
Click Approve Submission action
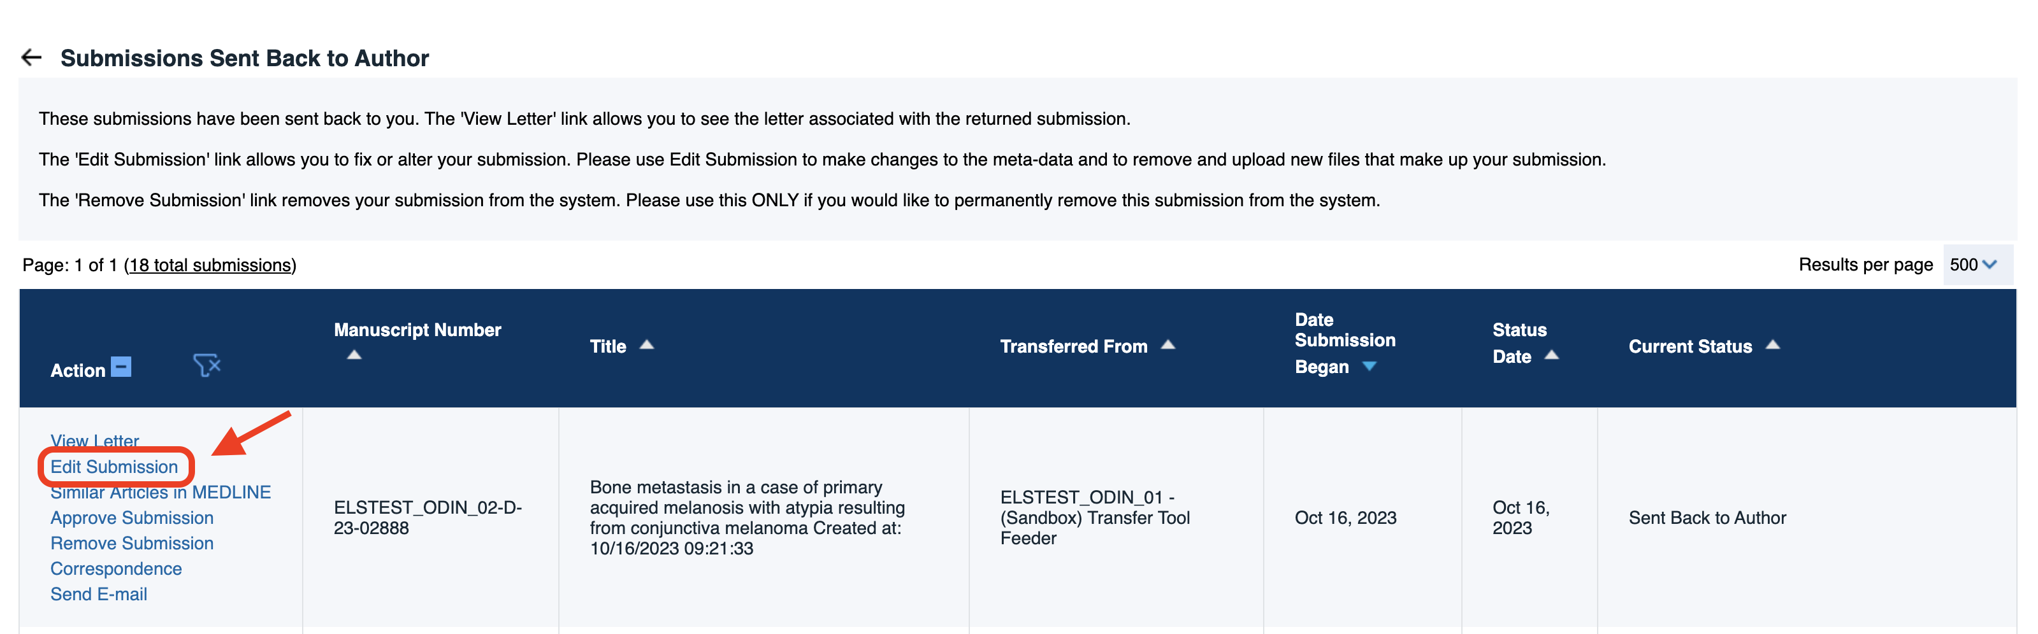coord(132,518)
